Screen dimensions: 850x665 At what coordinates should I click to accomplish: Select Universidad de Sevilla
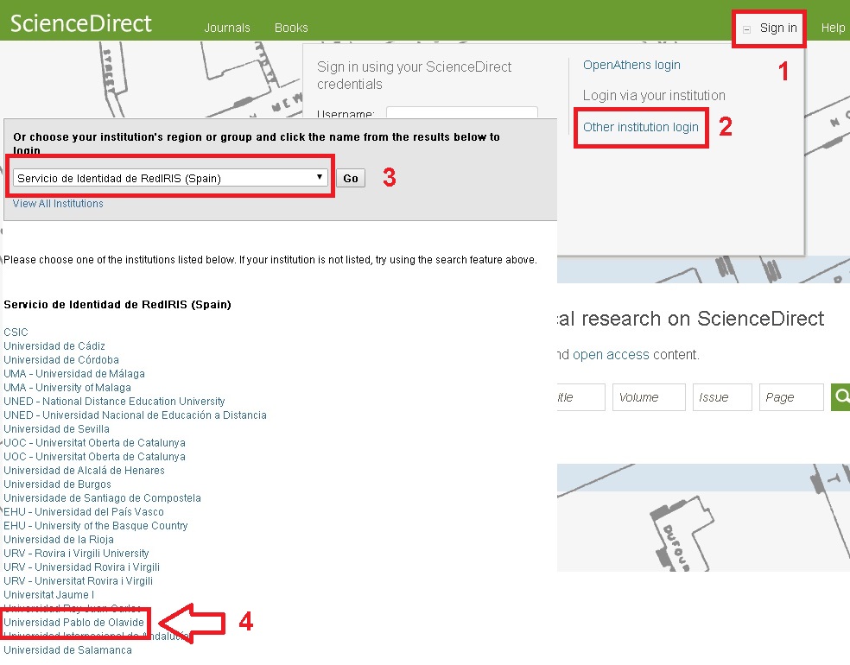click(56, 428)
